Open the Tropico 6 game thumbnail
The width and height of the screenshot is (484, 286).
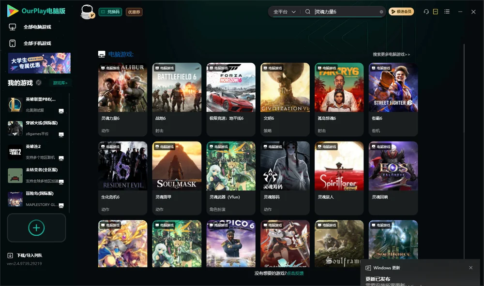[231, 243]
